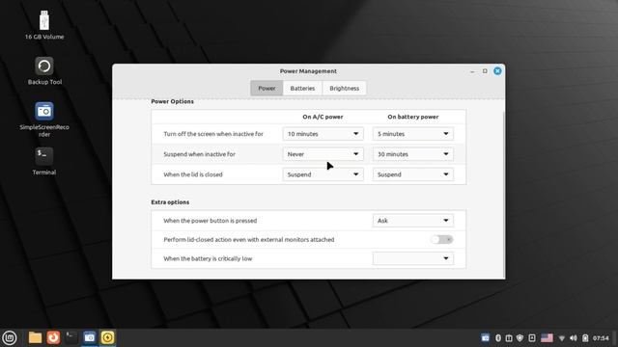Image resolution: width=618 pixels, height=347 pixels.
Task: Click the 'Suspend when inactive for' label
Action: click(x=200, y=154)
